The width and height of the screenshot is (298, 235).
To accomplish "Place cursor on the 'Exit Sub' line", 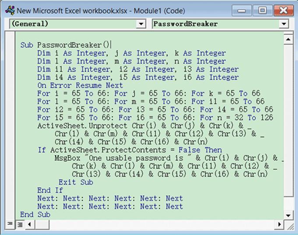I will 76,182.
